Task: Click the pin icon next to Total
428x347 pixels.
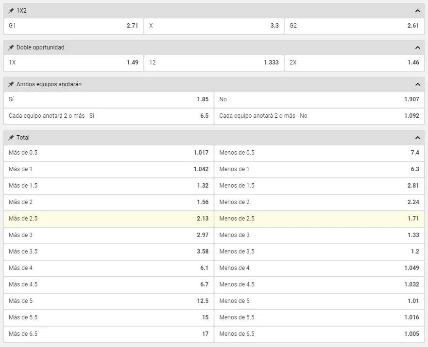Action: pyautogui.click(x=11, y=138)
